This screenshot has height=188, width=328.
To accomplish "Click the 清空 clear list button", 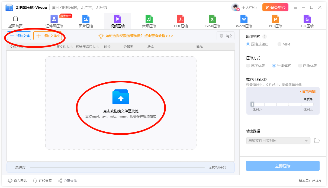I will (x=226, y=36).
